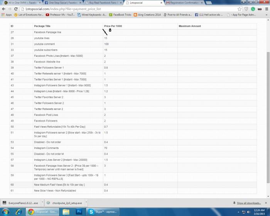The height and width of the screenshot is (216, 270).
Task: Select the Disabled - Do not order M row
Action: pos(133,154)
